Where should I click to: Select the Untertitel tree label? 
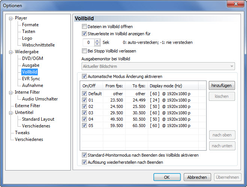[24, 112]
